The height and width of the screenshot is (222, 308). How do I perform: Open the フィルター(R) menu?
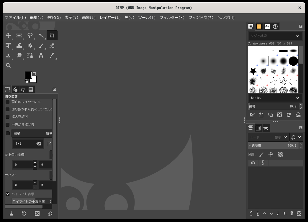(x=172, y=17)
